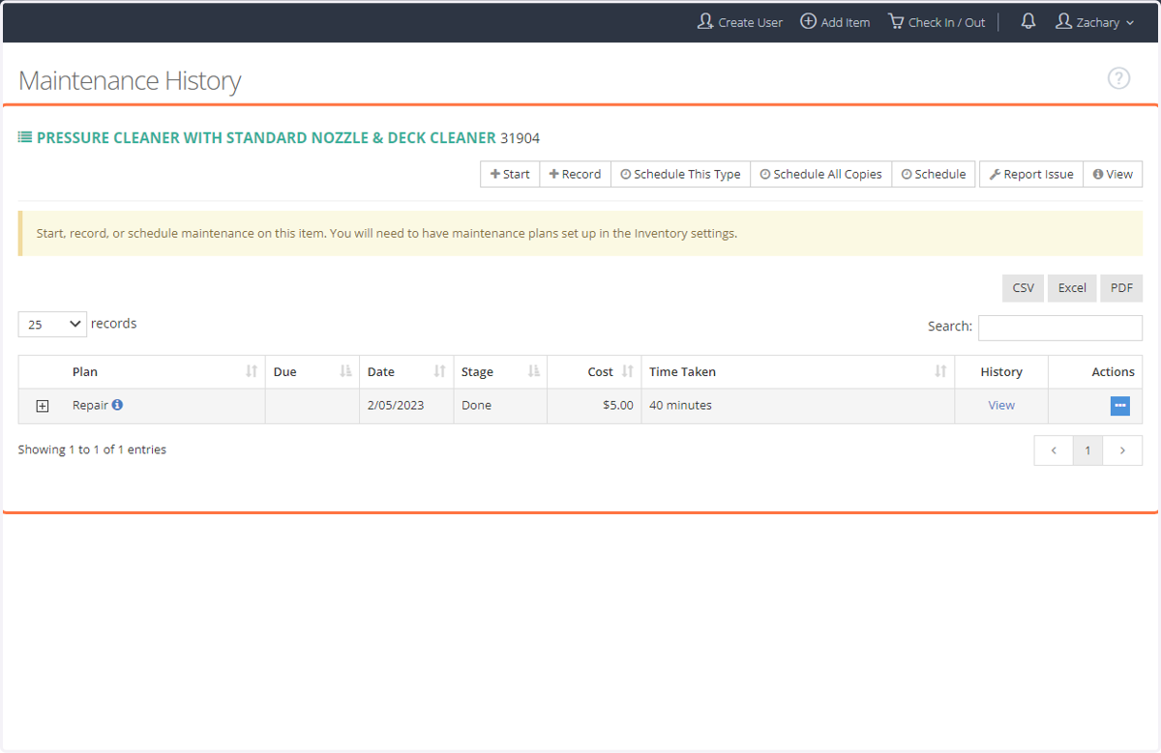1161x753 pixels.
Task: Sort by the Stage column
Action: [500, 371]
